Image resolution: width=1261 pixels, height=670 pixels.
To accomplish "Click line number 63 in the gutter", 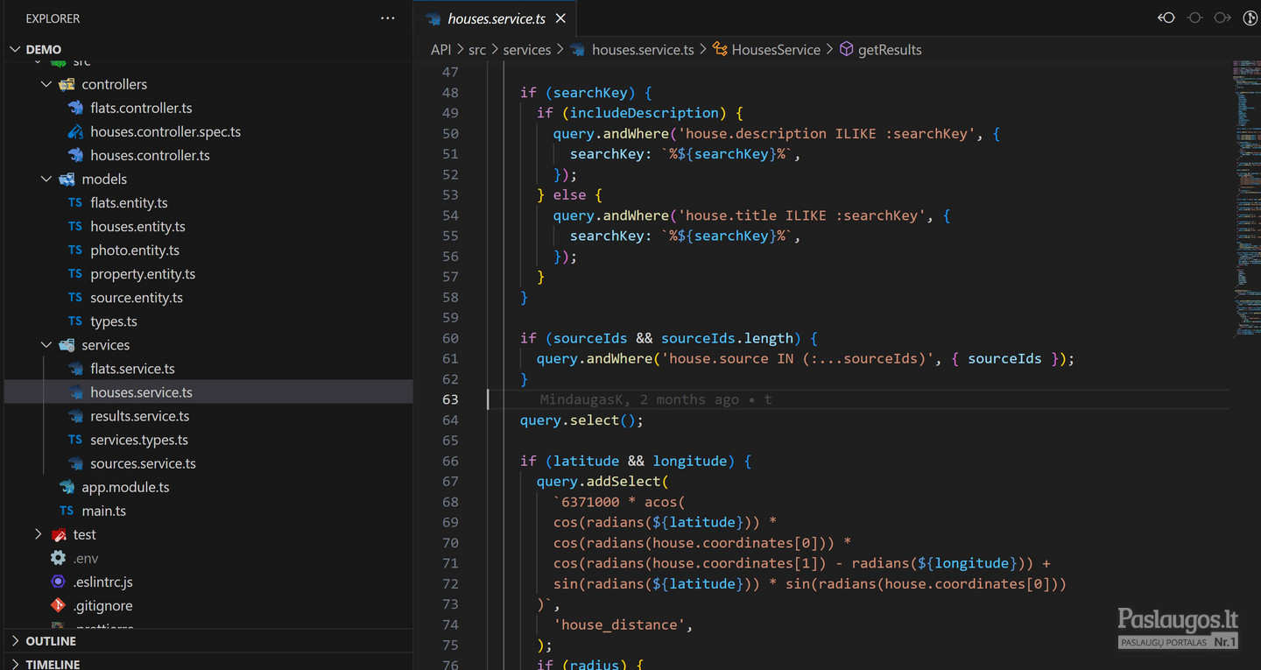I will [450, 399].
